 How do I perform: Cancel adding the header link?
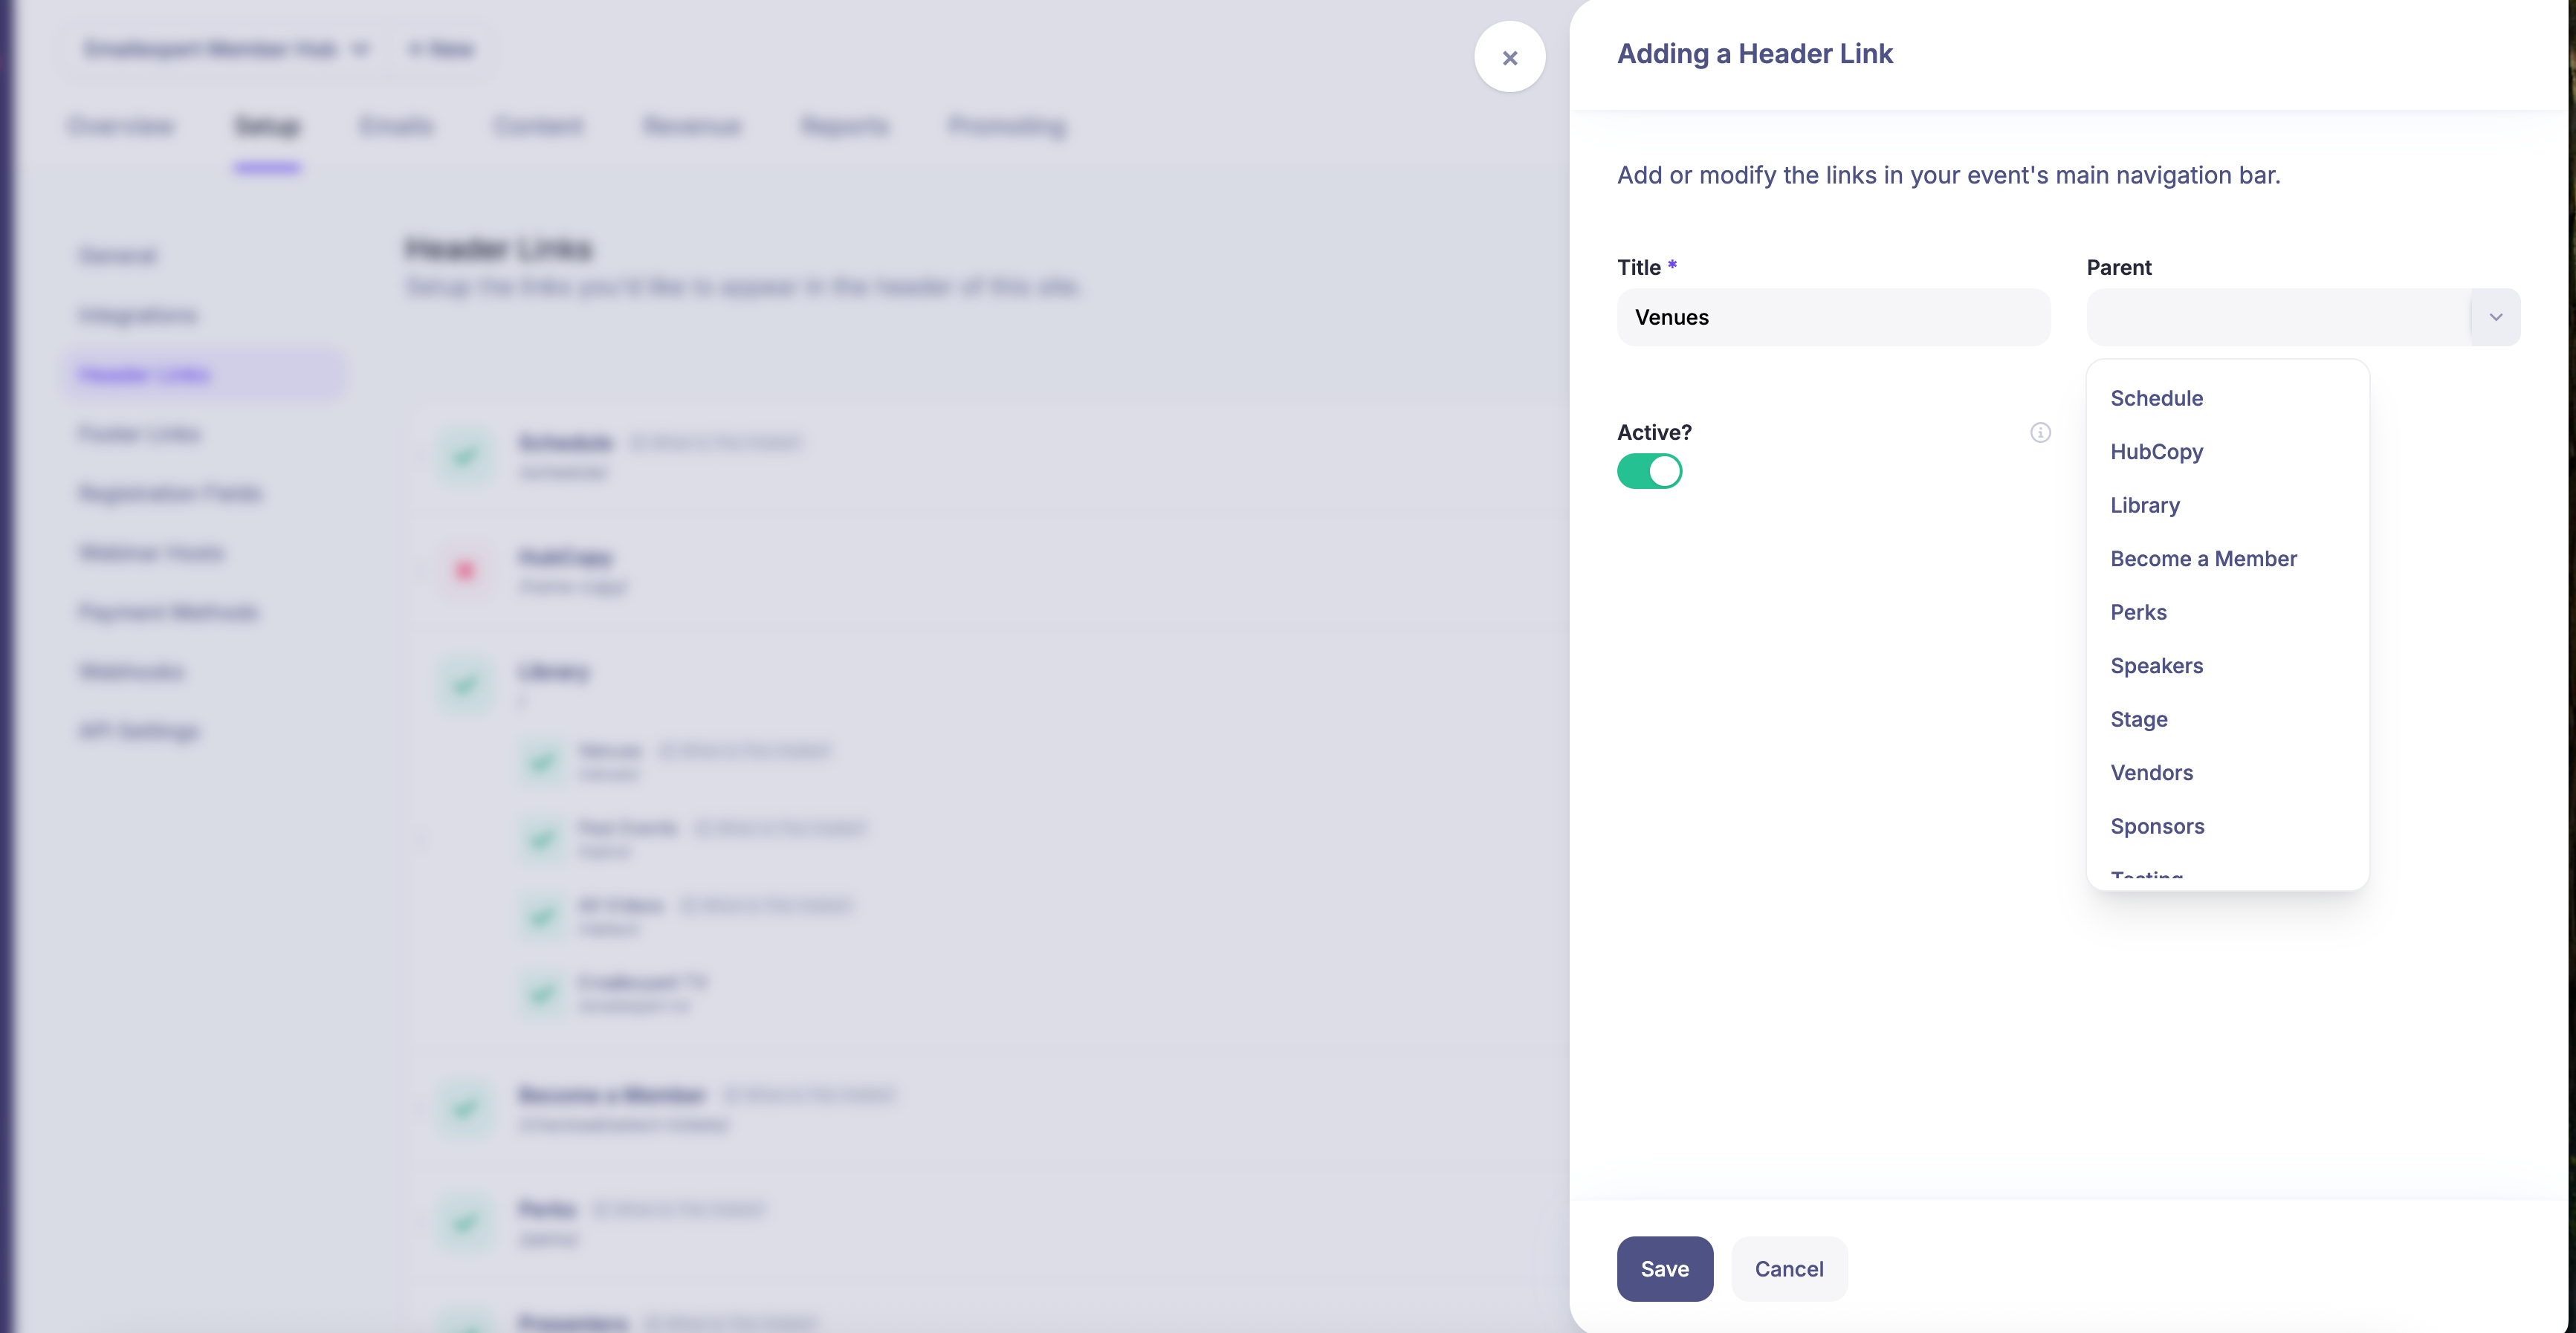1789,1269
